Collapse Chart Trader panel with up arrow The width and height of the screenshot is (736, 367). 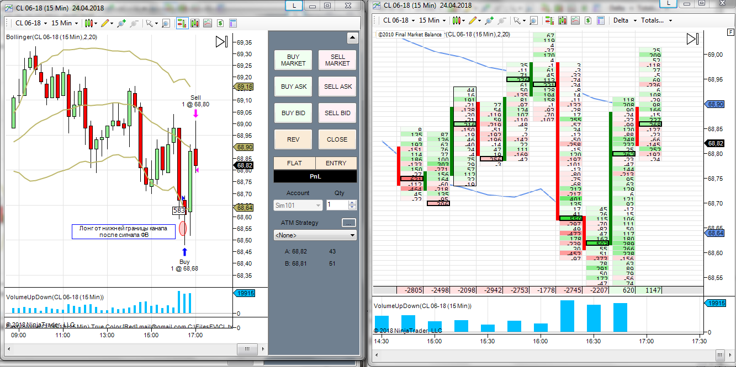point(352,38)
